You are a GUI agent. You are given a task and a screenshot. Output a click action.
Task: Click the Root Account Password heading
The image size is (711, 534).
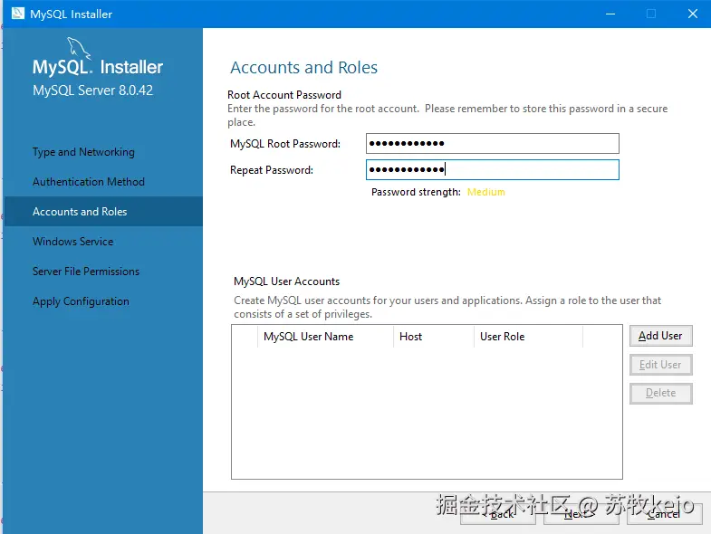284,95
